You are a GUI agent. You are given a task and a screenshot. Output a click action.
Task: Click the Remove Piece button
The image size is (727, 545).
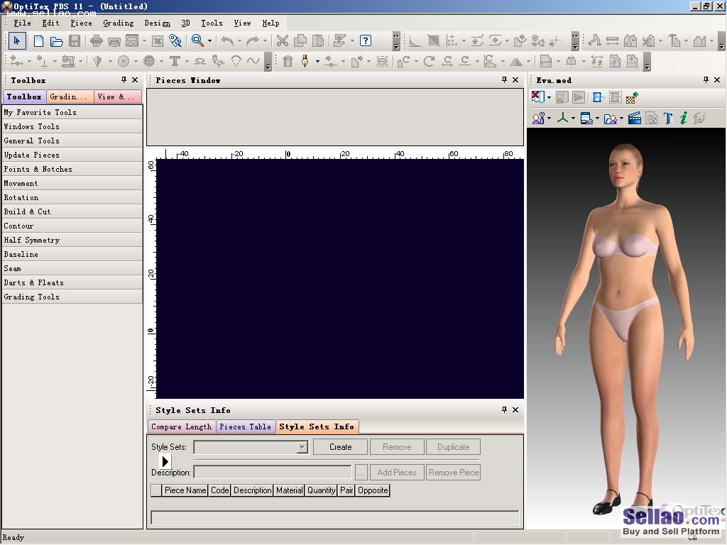click(453, 473)
